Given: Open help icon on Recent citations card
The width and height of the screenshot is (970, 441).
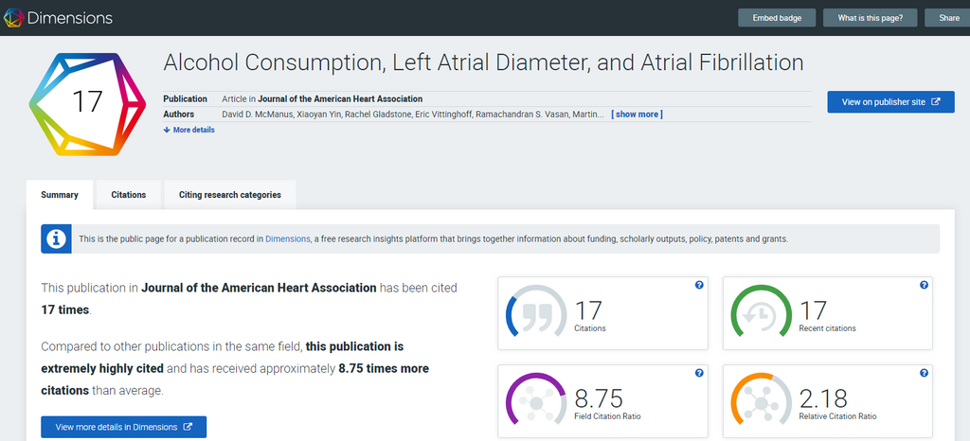Looking at the screenshot, I should coord(924,285).
